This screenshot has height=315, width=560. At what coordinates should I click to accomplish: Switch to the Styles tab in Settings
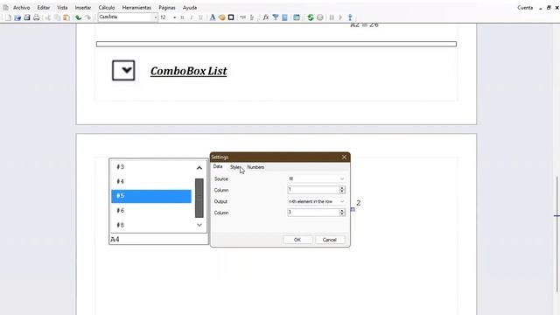pos(235,167)
